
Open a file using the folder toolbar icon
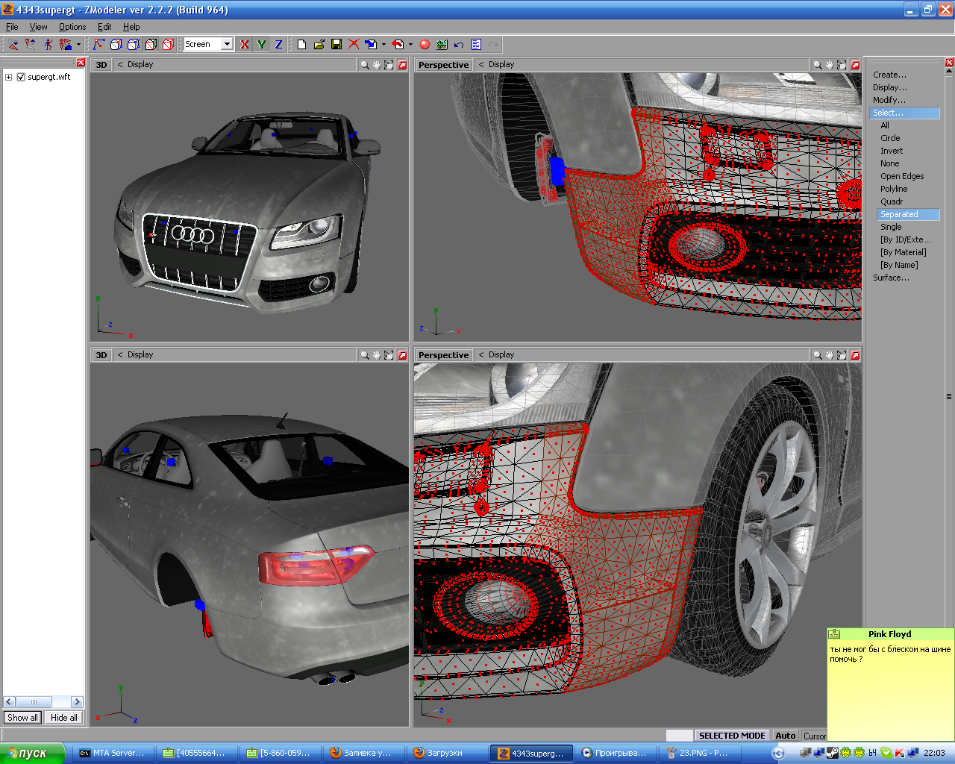[319, 45]
